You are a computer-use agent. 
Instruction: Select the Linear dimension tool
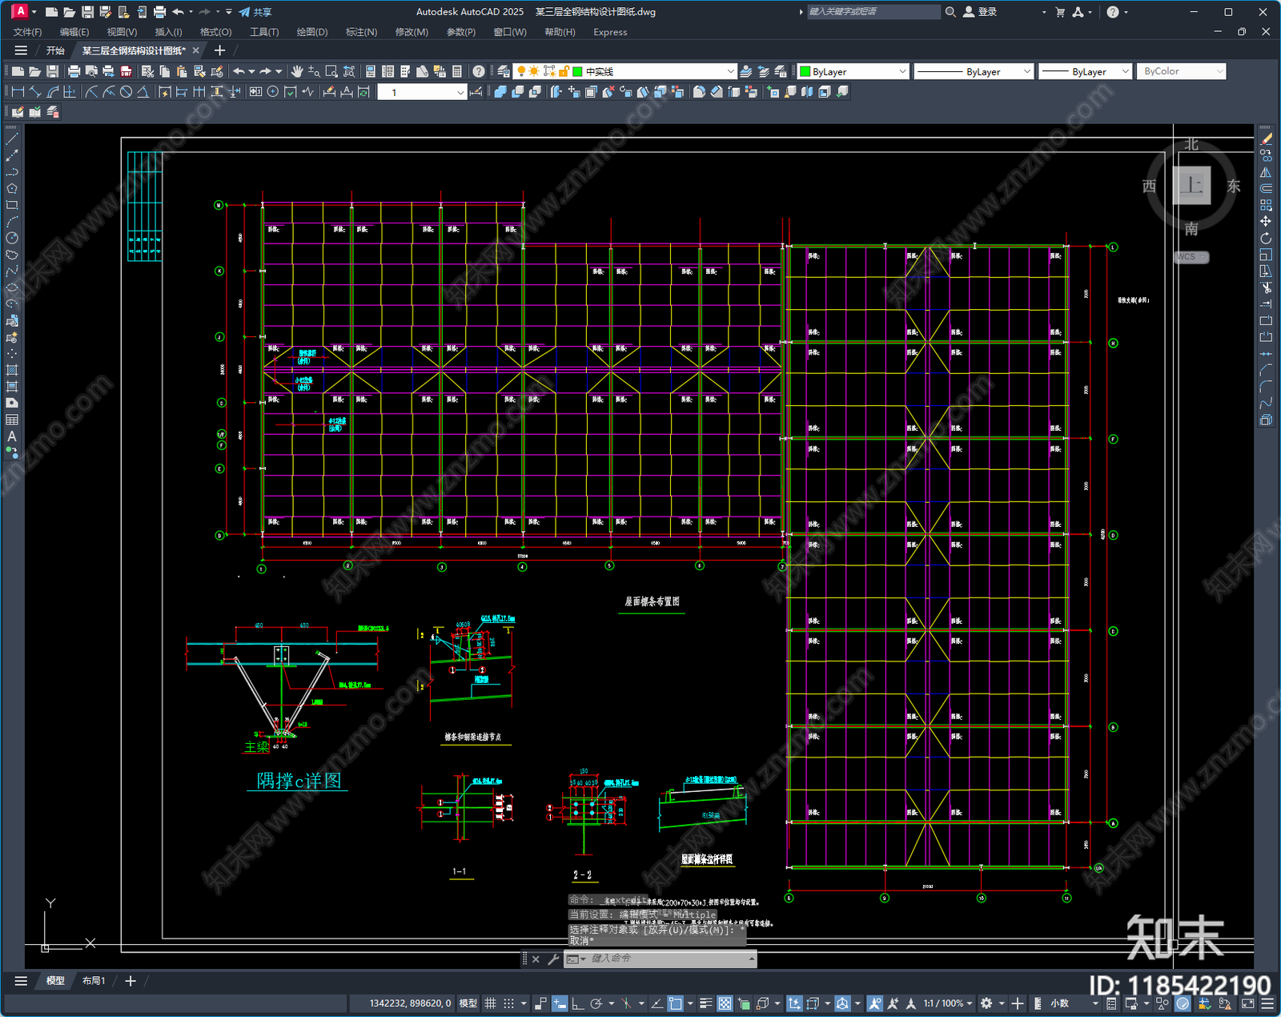click(x=17, y=92)
